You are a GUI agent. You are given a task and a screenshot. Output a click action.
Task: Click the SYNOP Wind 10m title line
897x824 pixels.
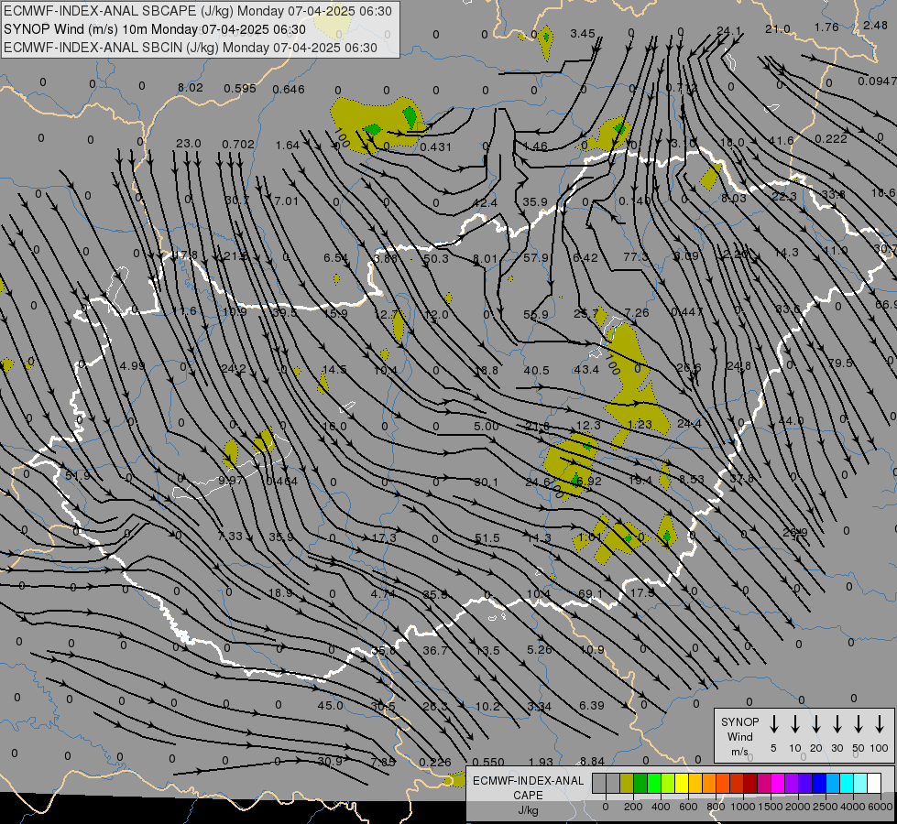point(155,29)
